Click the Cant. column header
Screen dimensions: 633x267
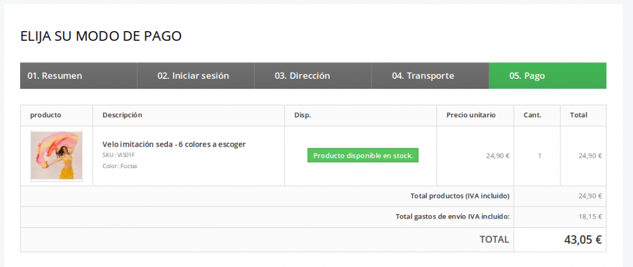click(532, 115)
